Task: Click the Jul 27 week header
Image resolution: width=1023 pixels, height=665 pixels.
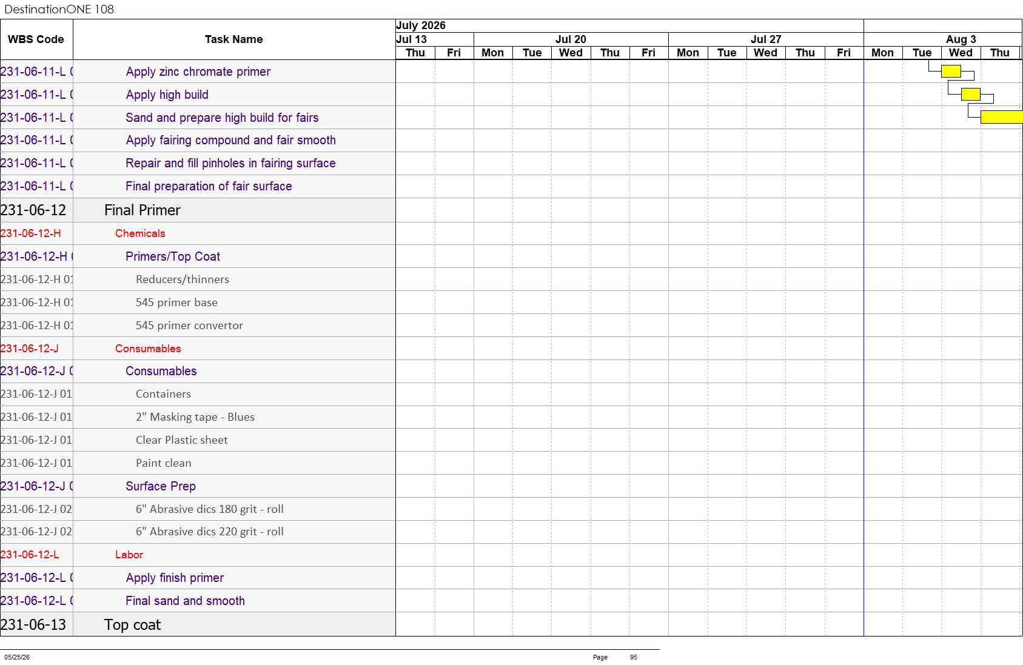Action: pos(766,39)
